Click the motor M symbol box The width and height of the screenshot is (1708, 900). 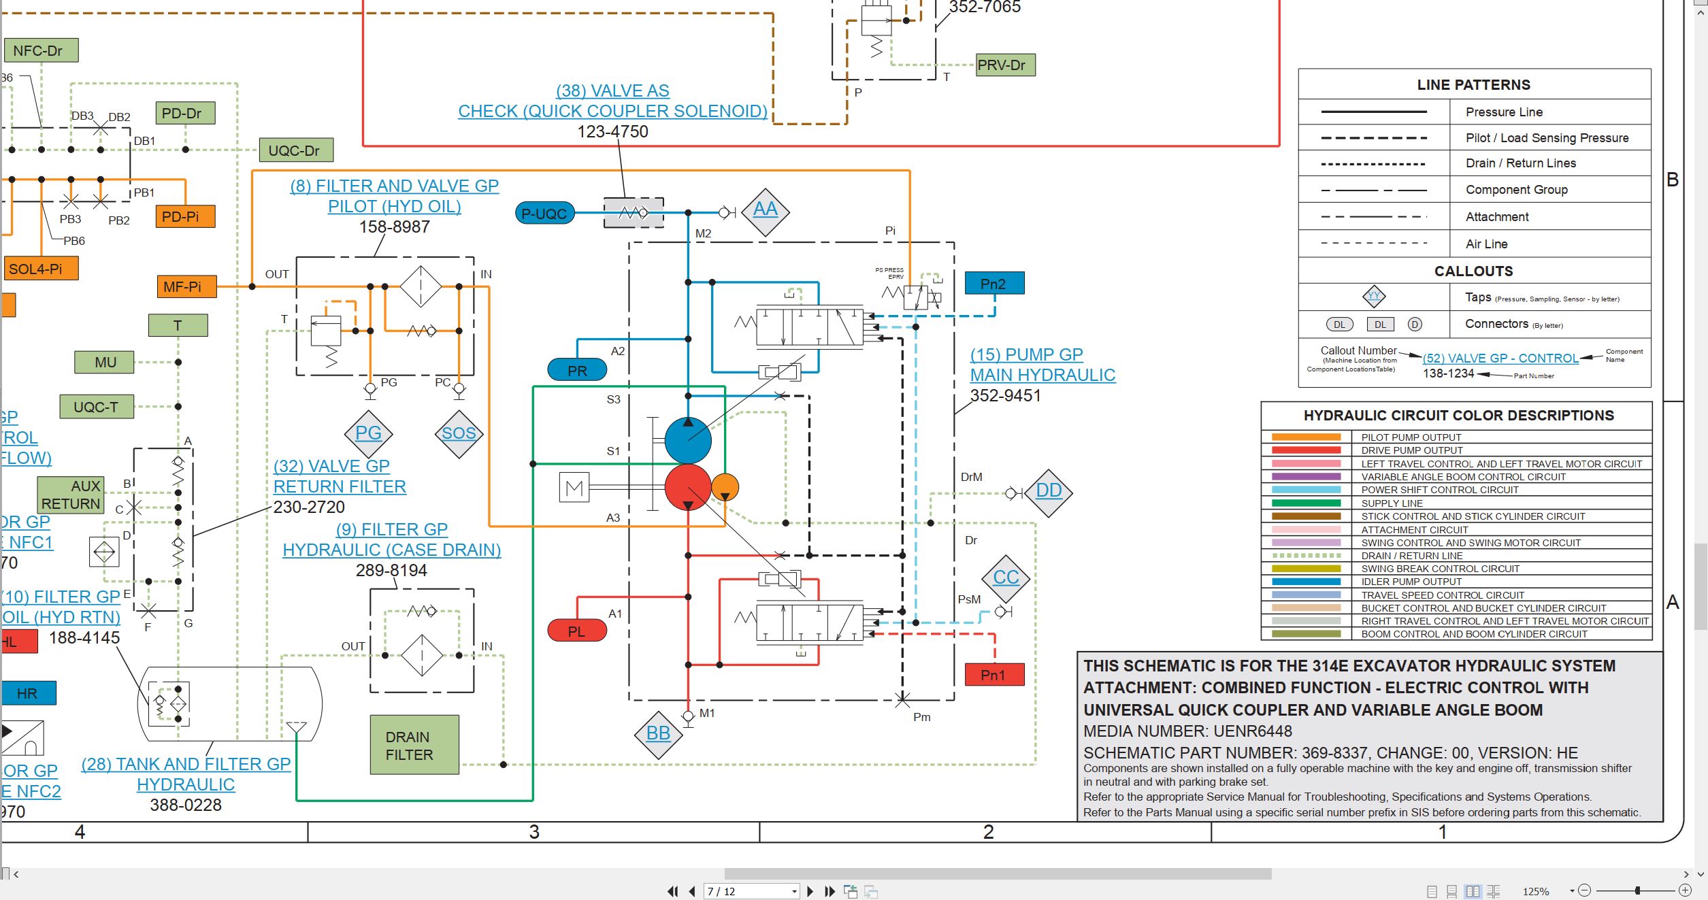click(574, 487)
